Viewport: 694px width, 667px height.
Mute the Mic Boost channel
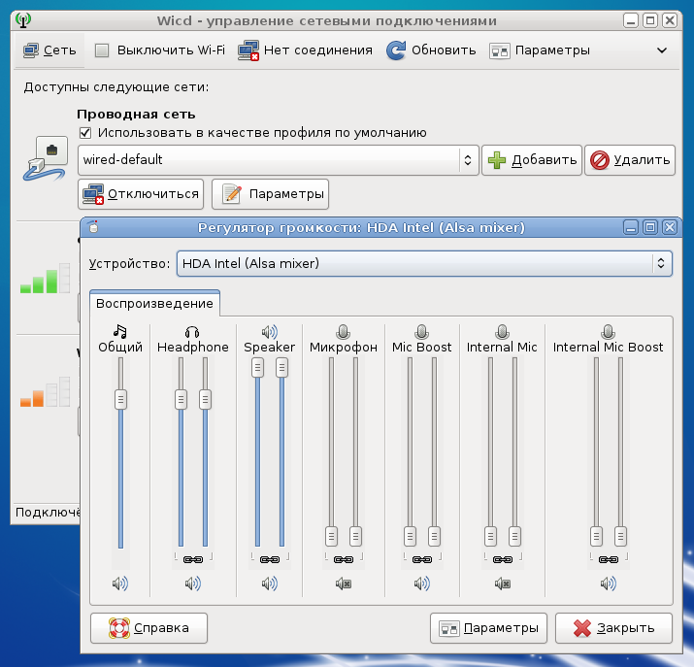tap(422, 584)
